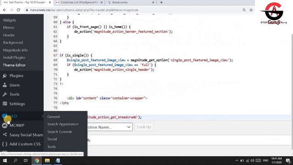Place cursor on code line 67 is_single
293x165 pixels.
76,55
